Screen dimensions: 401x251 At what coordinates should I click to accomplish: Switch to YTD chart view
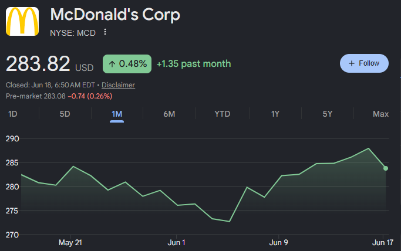pos(223,114)
